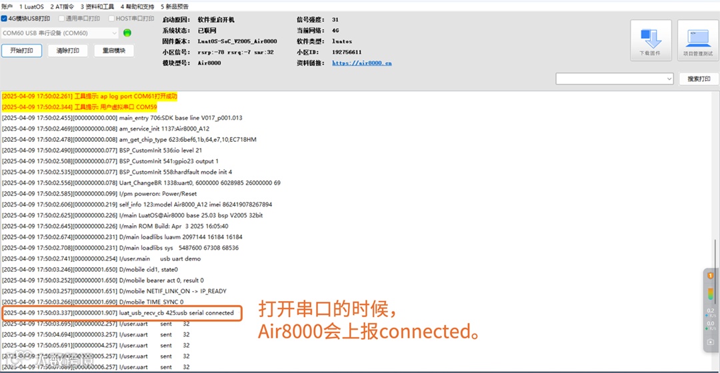Click the 启动原因 value 软件重启开机
Viewport: 720px width, 373px height.
coord(216,20)
